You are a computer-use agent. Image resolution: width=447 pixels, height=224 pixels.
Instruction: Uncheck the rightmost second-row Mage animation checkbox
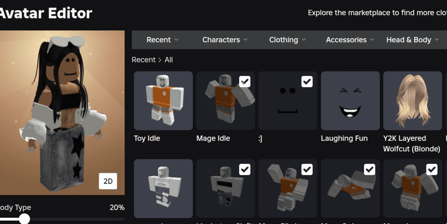(x=432, y=169)
